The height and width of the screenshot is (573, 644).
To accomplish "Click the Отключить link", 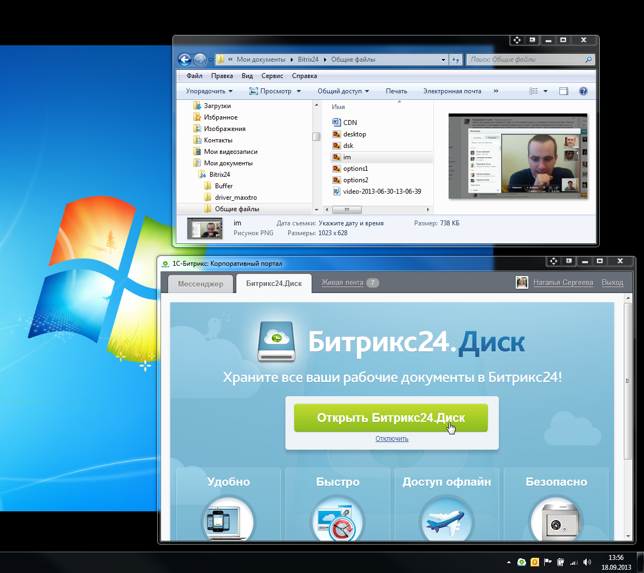I will click(x=392, y=439).
